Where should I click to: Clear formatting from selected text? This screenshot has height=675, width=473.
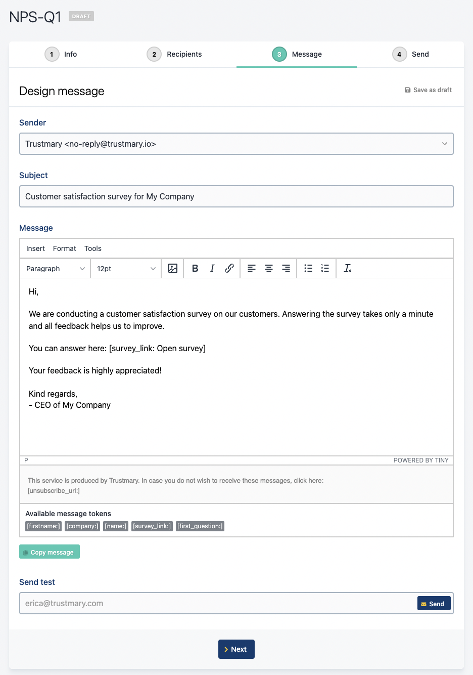[x=348, y=268]
